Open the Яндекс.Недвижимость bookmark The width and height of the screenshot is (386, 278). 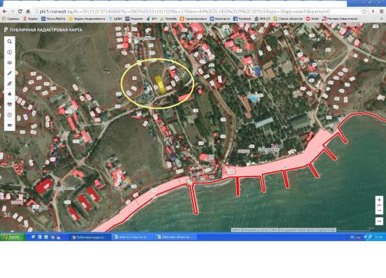[x=87, y=19]
